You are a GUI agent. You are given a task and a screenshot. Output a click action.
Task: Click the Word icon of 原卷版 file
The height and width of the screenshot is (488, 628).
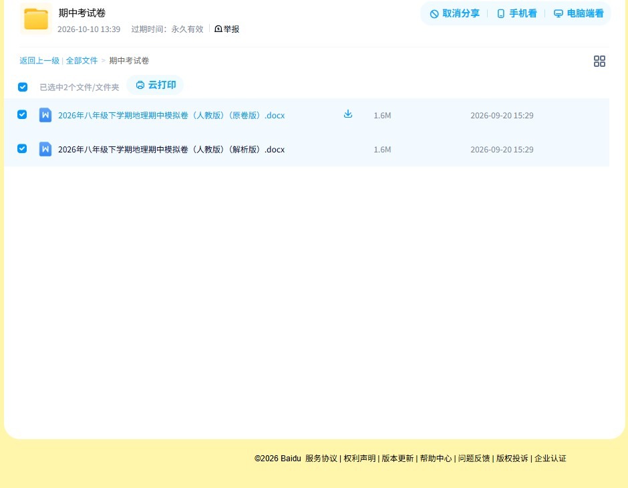45,115
